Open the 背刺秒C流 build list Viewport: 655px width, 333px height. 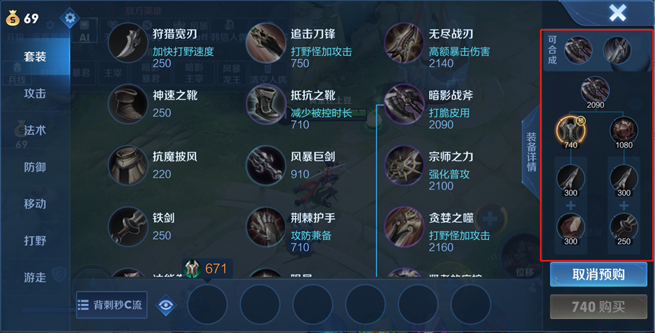pos(112,305)
